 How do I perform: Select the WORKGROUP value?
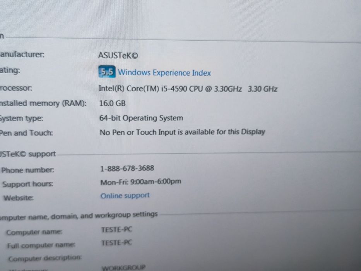(x=124, y=268)
